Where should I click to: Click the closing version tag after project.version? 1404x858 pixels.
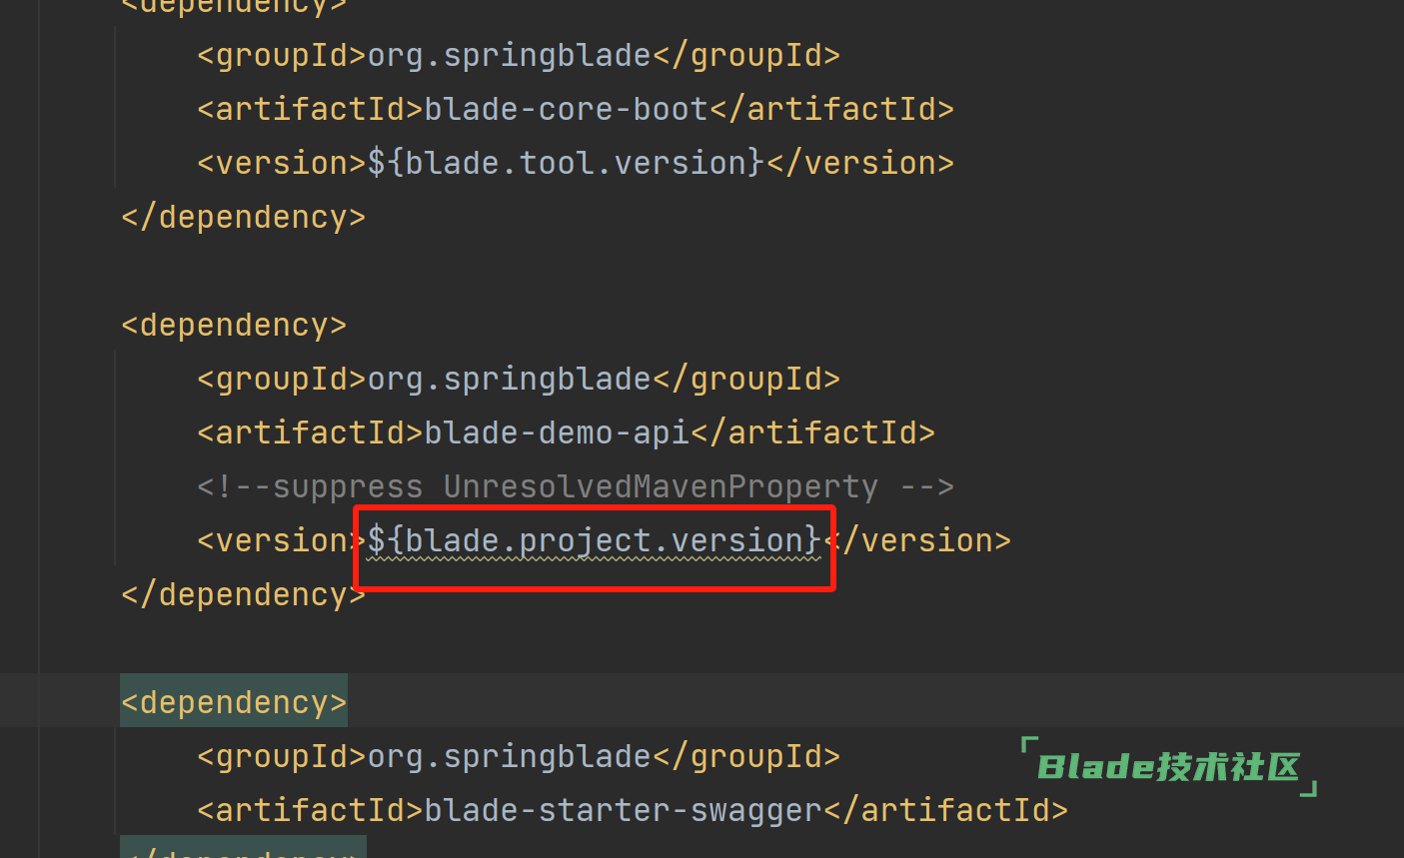point(917,540)
